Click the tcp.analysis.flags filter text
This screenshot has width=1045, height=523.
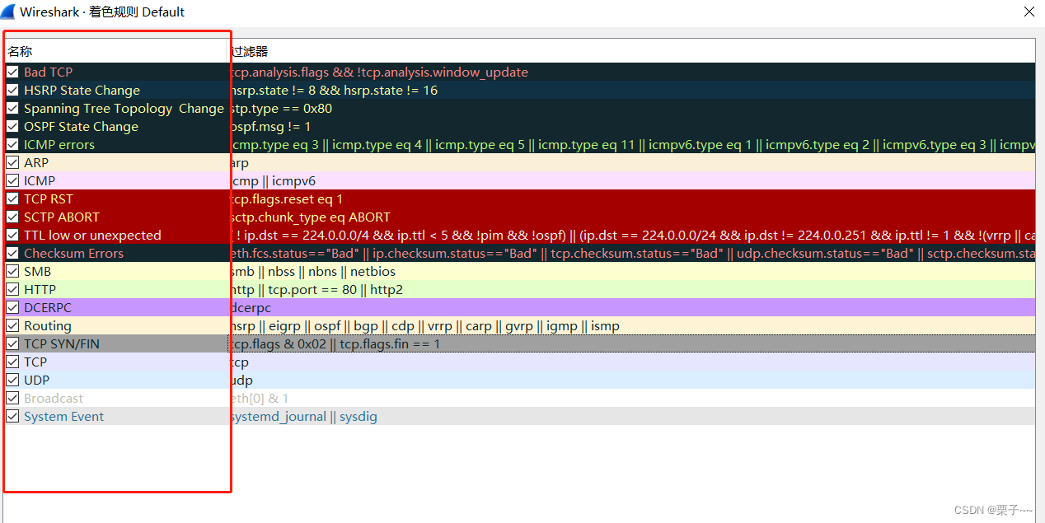point(379,72)
